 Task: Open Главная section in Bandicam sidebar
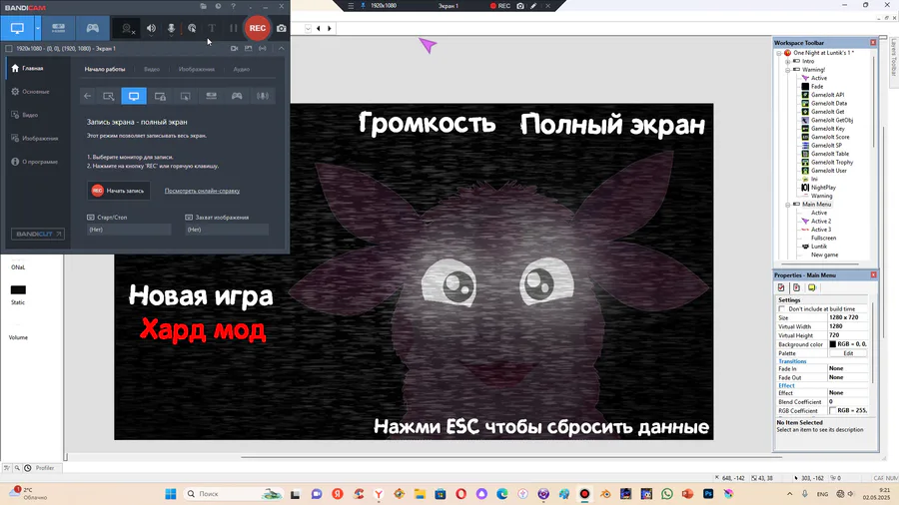click(34, 68)
